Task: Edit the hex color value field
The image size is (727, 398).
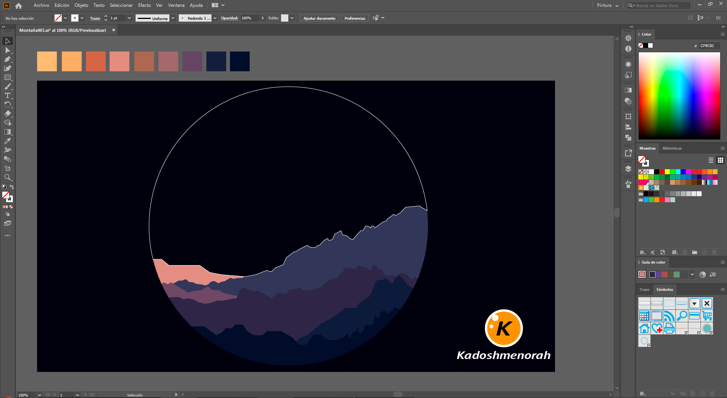Action: (x=709, y=46)
